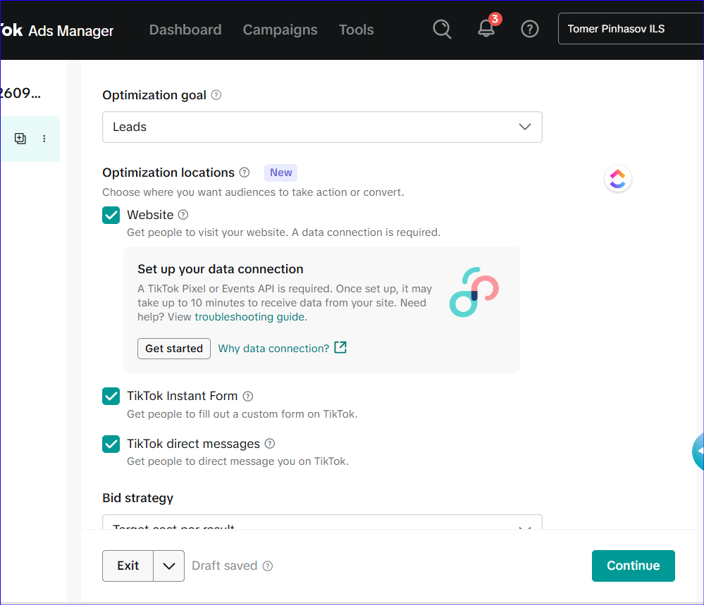Show Optimization locations info tooltip icon
704x605 pixels.
(x=245, y=173)
